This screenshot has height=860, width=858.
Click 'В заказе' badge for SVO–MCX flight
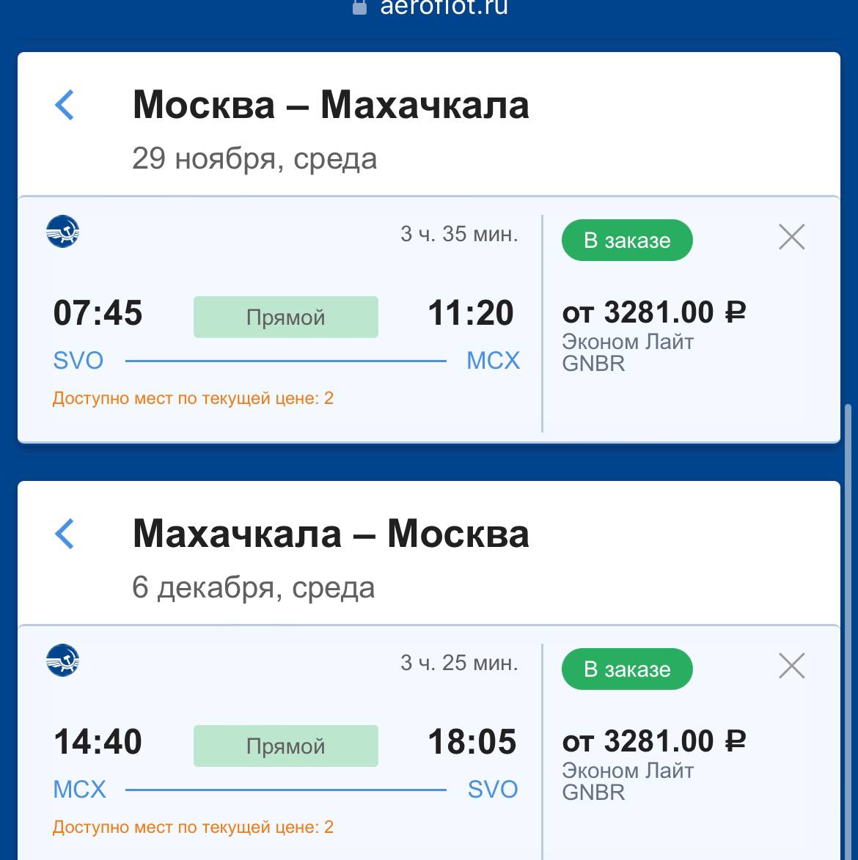click(x=627, y=240)
